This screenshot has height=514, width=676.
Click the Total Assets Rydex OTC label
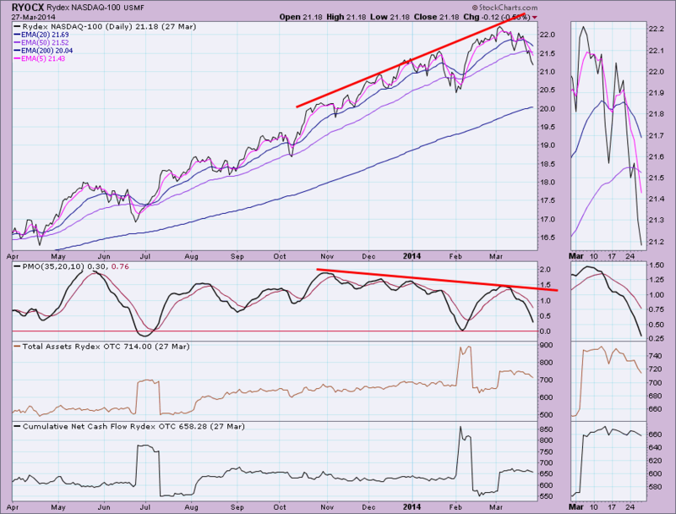(101, 347)
